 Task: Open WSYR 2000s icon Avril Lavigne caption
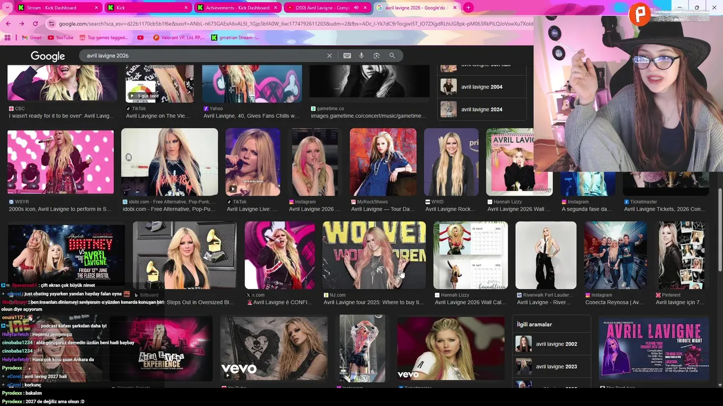point(60,209)
